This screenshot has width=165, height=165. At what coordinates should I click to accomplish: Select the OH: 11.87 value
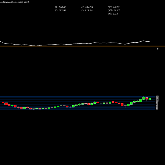[x=114, y=10]
